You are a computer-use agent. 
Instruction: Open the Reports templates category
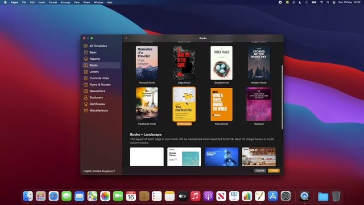point(101,59)
